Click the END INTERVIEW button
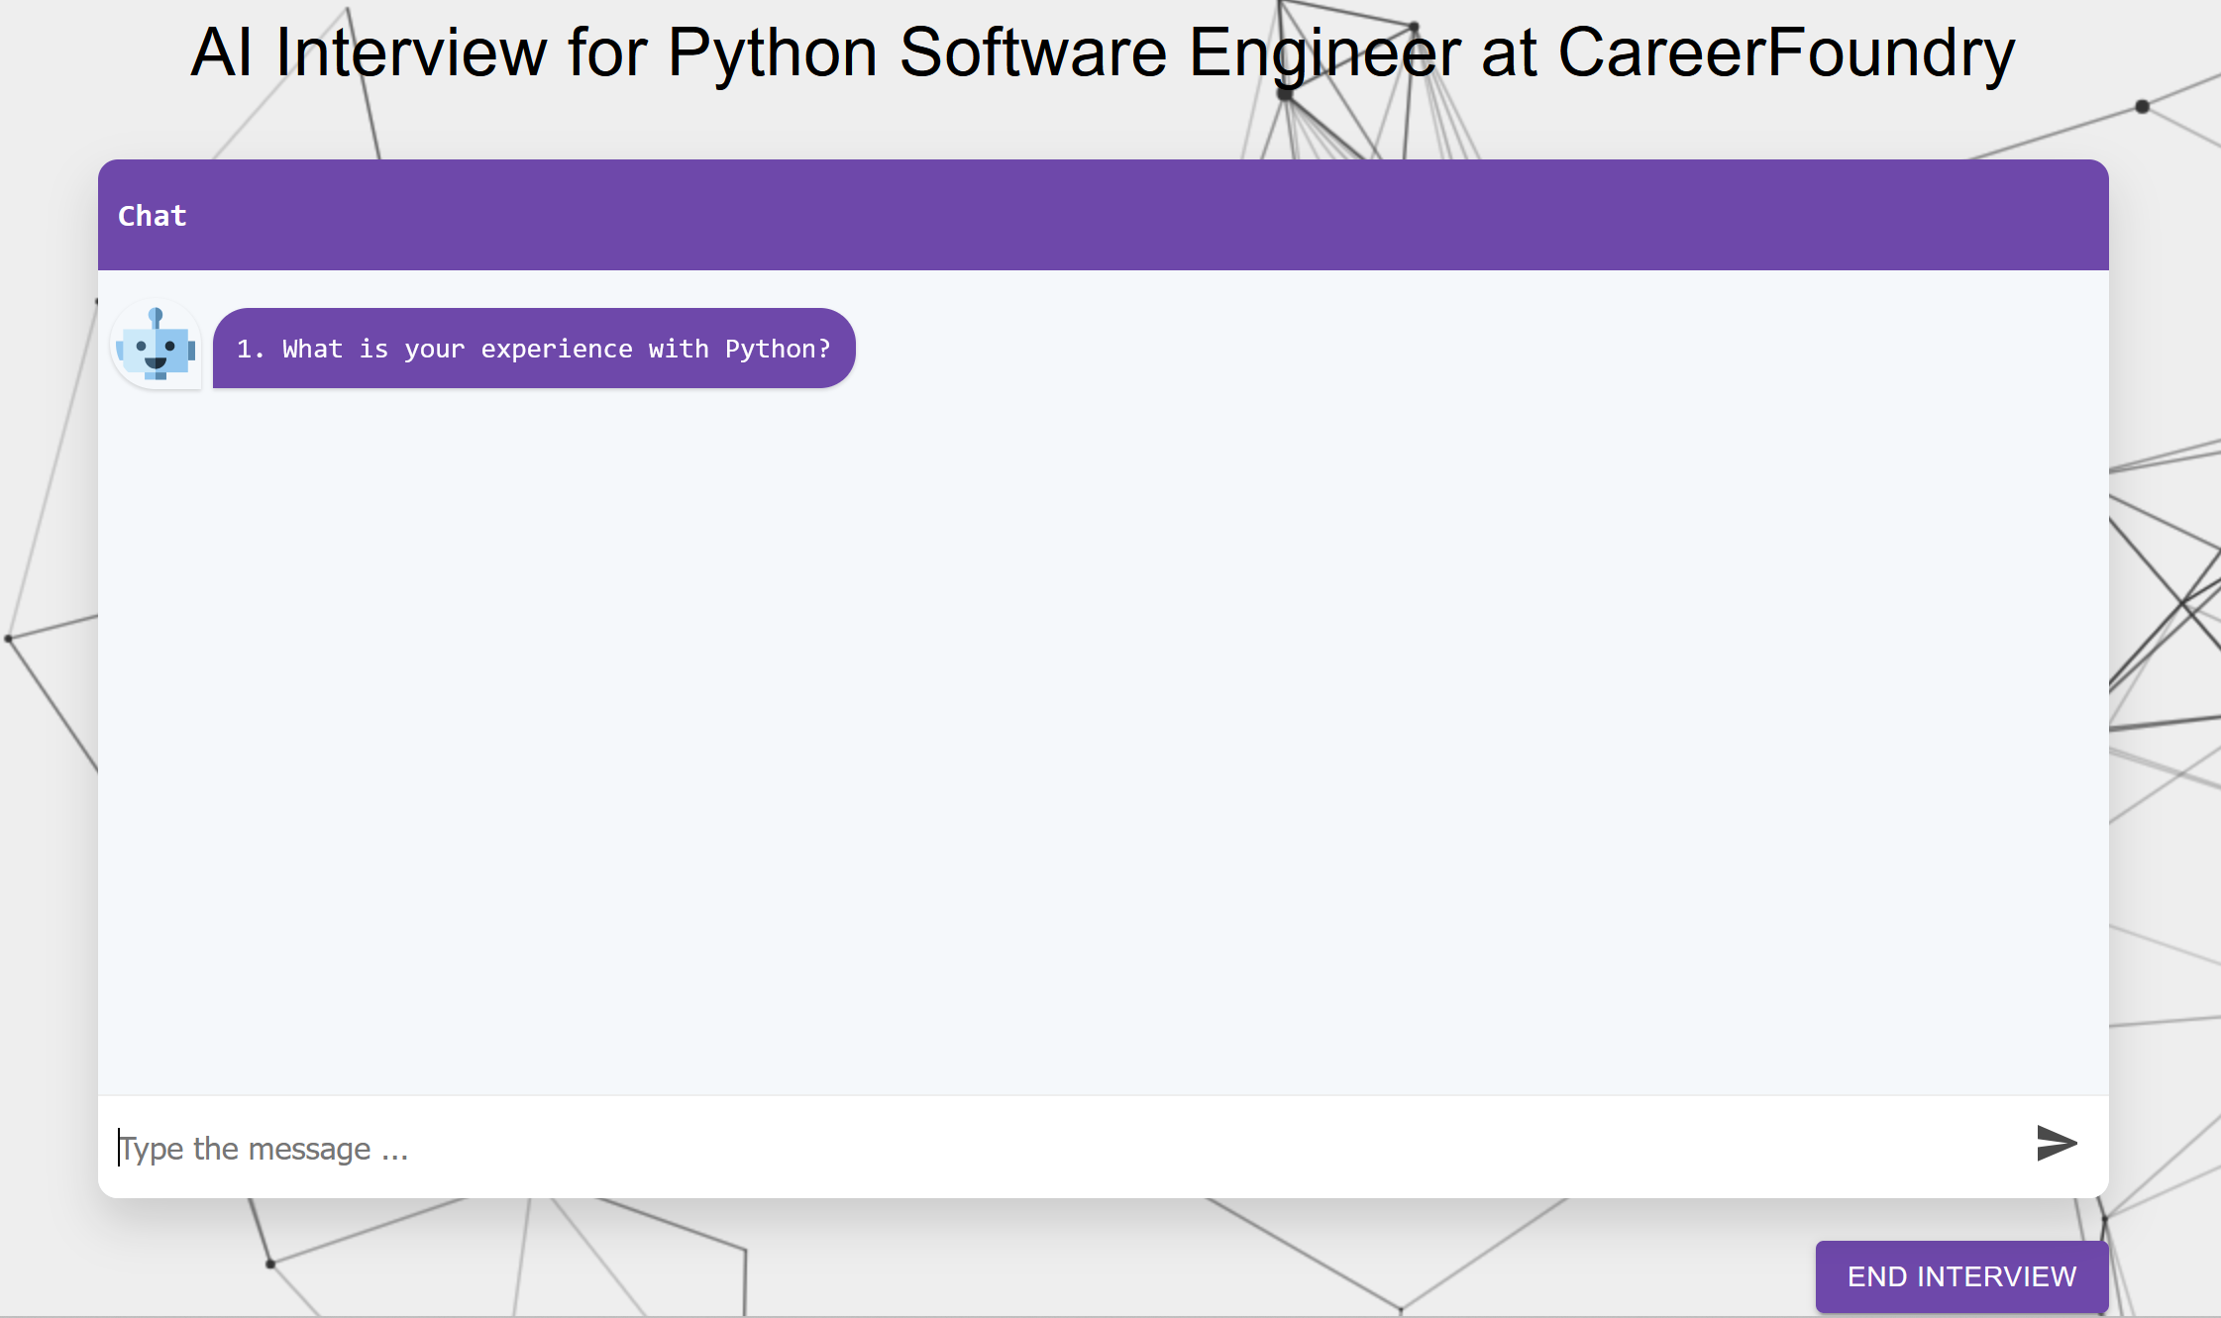The height and width of the screenshot is (1318, 2221). pyautogui.click(x=1960, y=1275)
